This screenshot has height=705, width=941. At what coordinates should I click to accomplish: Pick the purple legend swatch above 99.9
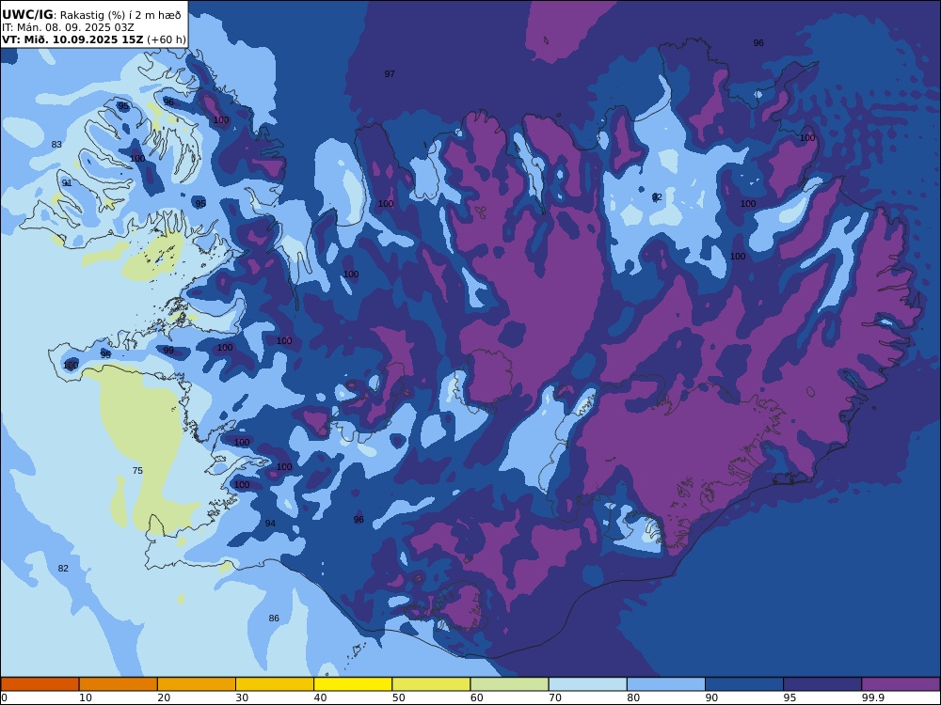901,684
